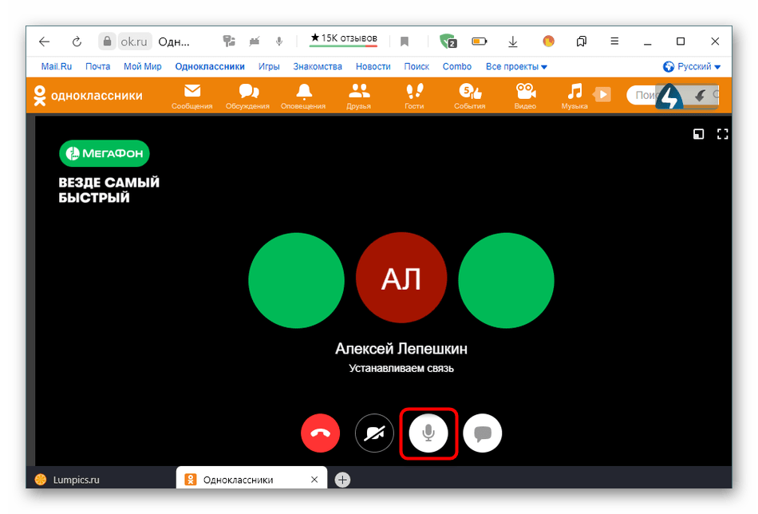Toggle the camera on or off
The width and height of the screenshot is (758, 514).
pos(375,434)
